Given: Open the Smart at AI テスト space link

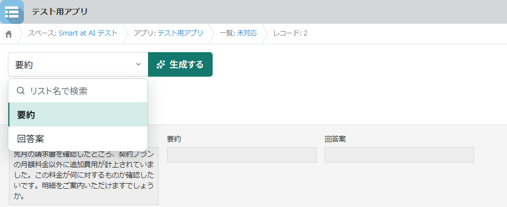Looking at the screenshot, I should click(88, 33).
